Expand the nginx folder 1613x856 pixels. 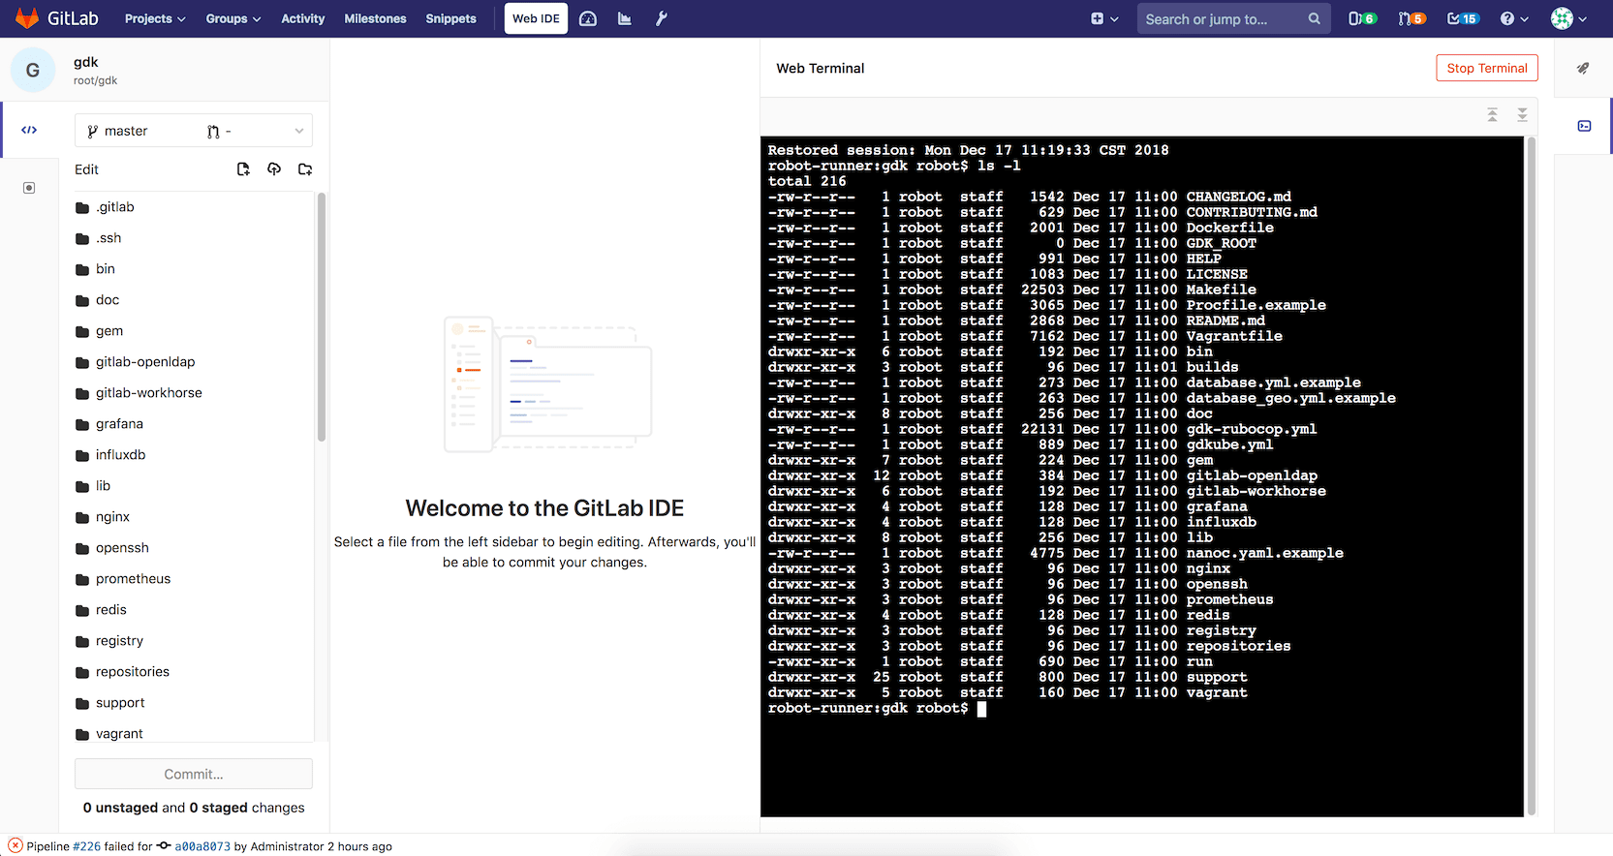coord(194,517)
